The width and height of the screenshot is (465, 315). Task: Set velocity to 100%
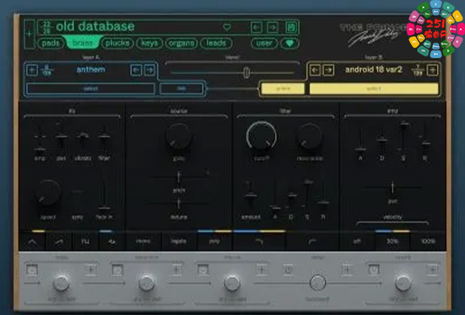428,242
